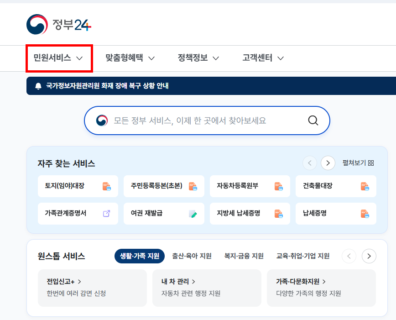Click the 내 차 관리 service link

175,282
